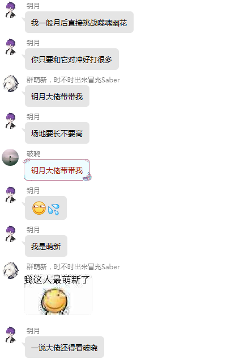Click 钥月's avatar beside the 噬魂幽花 message
Screen dimensions: 231x363
[x=10, y=10]
